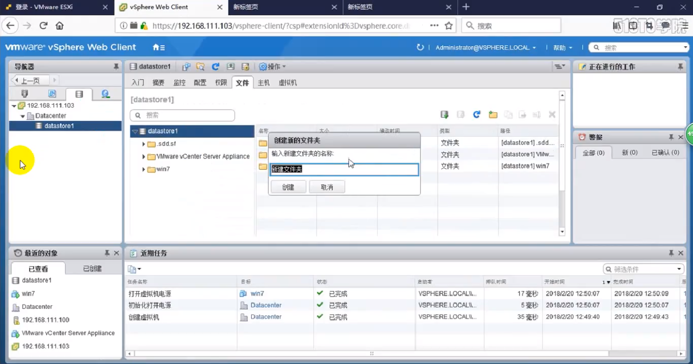Open the Networking navigator view icon
693x364 pixels.
coord(105,94)
